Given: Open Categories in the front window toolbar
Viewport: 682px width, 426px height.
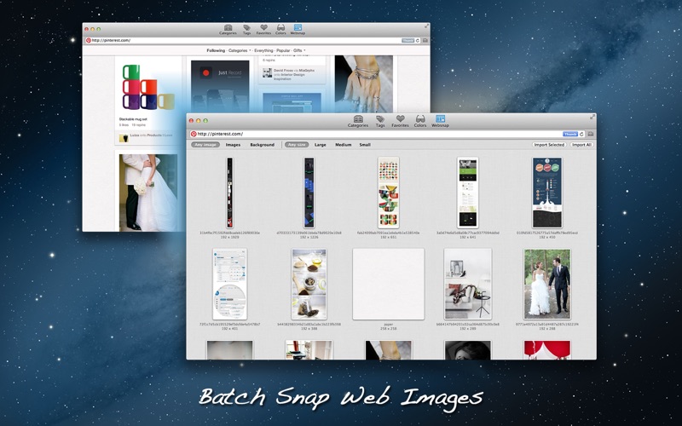Looking at the screenshot, I should [x=358, y=121].
